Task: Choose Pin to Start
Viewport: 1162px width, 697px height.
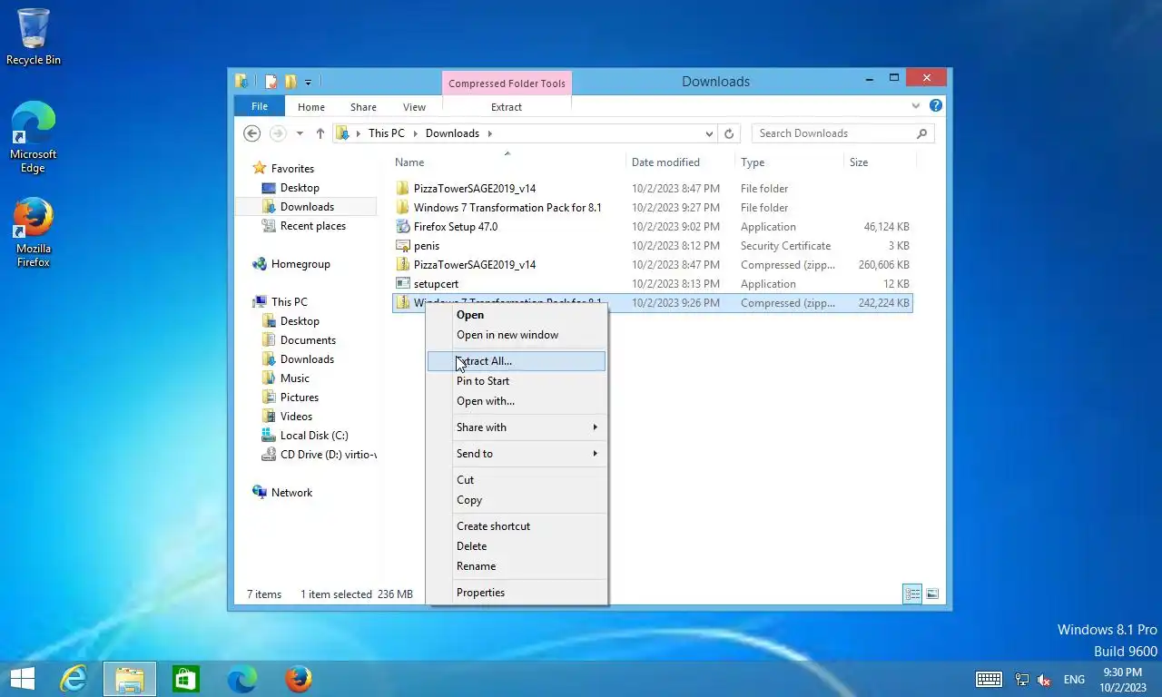Action: point(517,381)
